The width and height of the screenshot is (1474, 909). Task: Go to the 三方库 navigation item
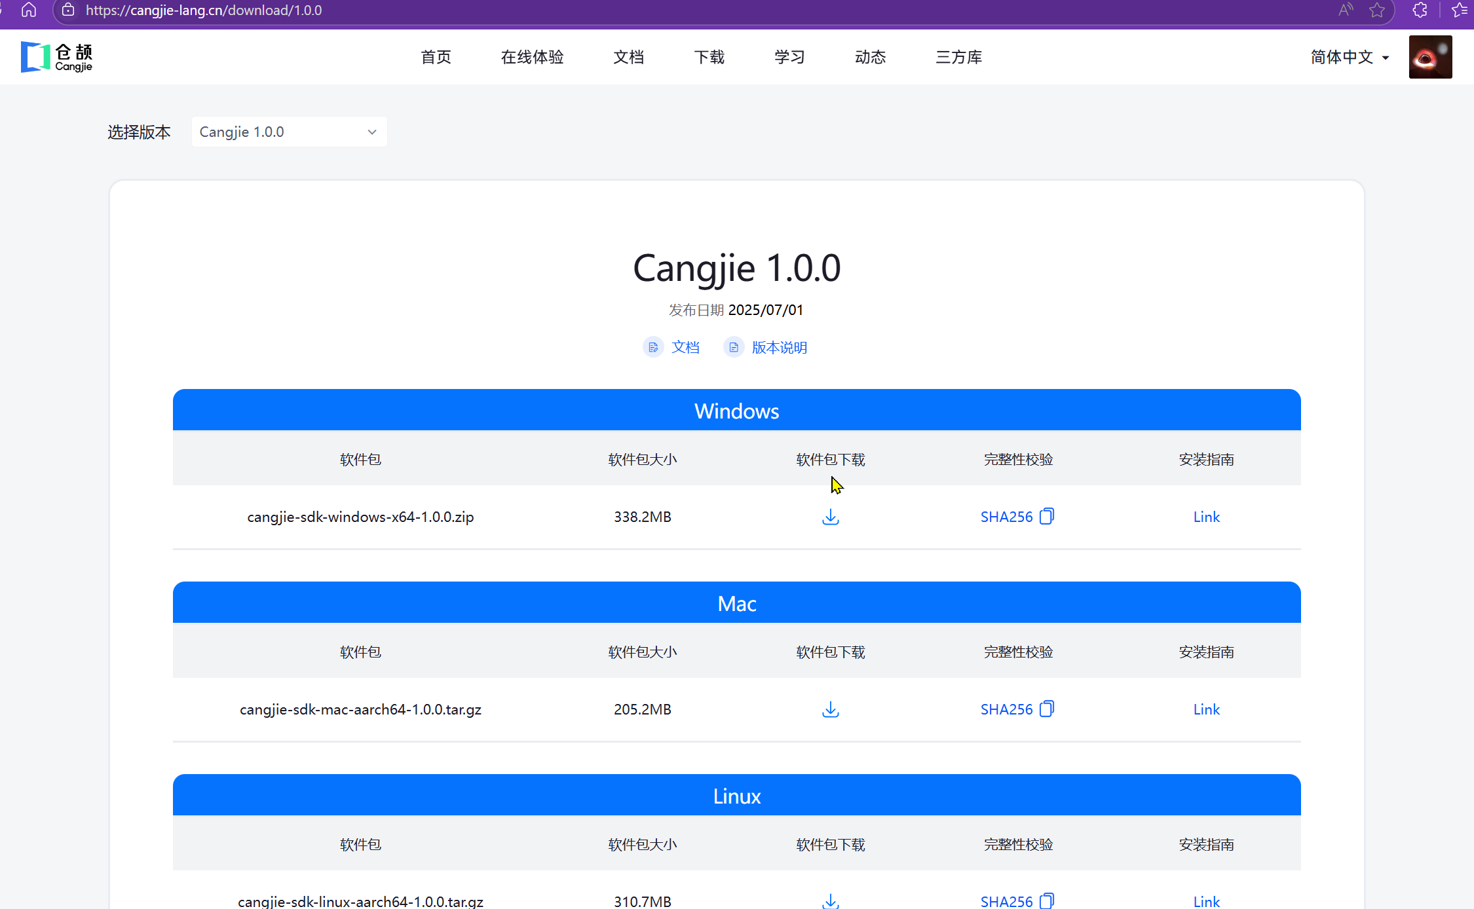pyautogui.click(x=958, y=57)
